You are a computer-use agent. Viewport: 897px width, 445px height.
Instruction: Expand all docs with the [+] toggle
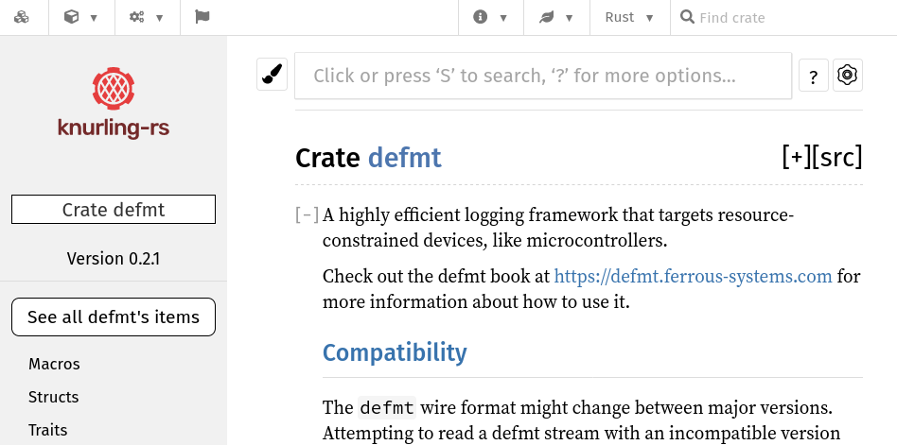[x=796, y=157]
